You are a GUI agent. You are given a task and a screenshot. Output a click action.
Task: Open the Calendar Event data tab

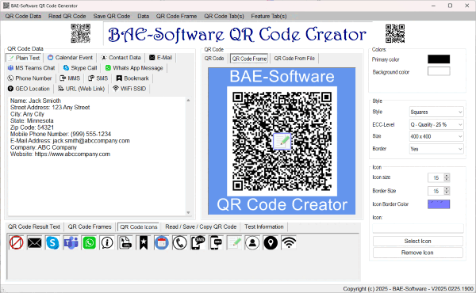pos(70,58)
